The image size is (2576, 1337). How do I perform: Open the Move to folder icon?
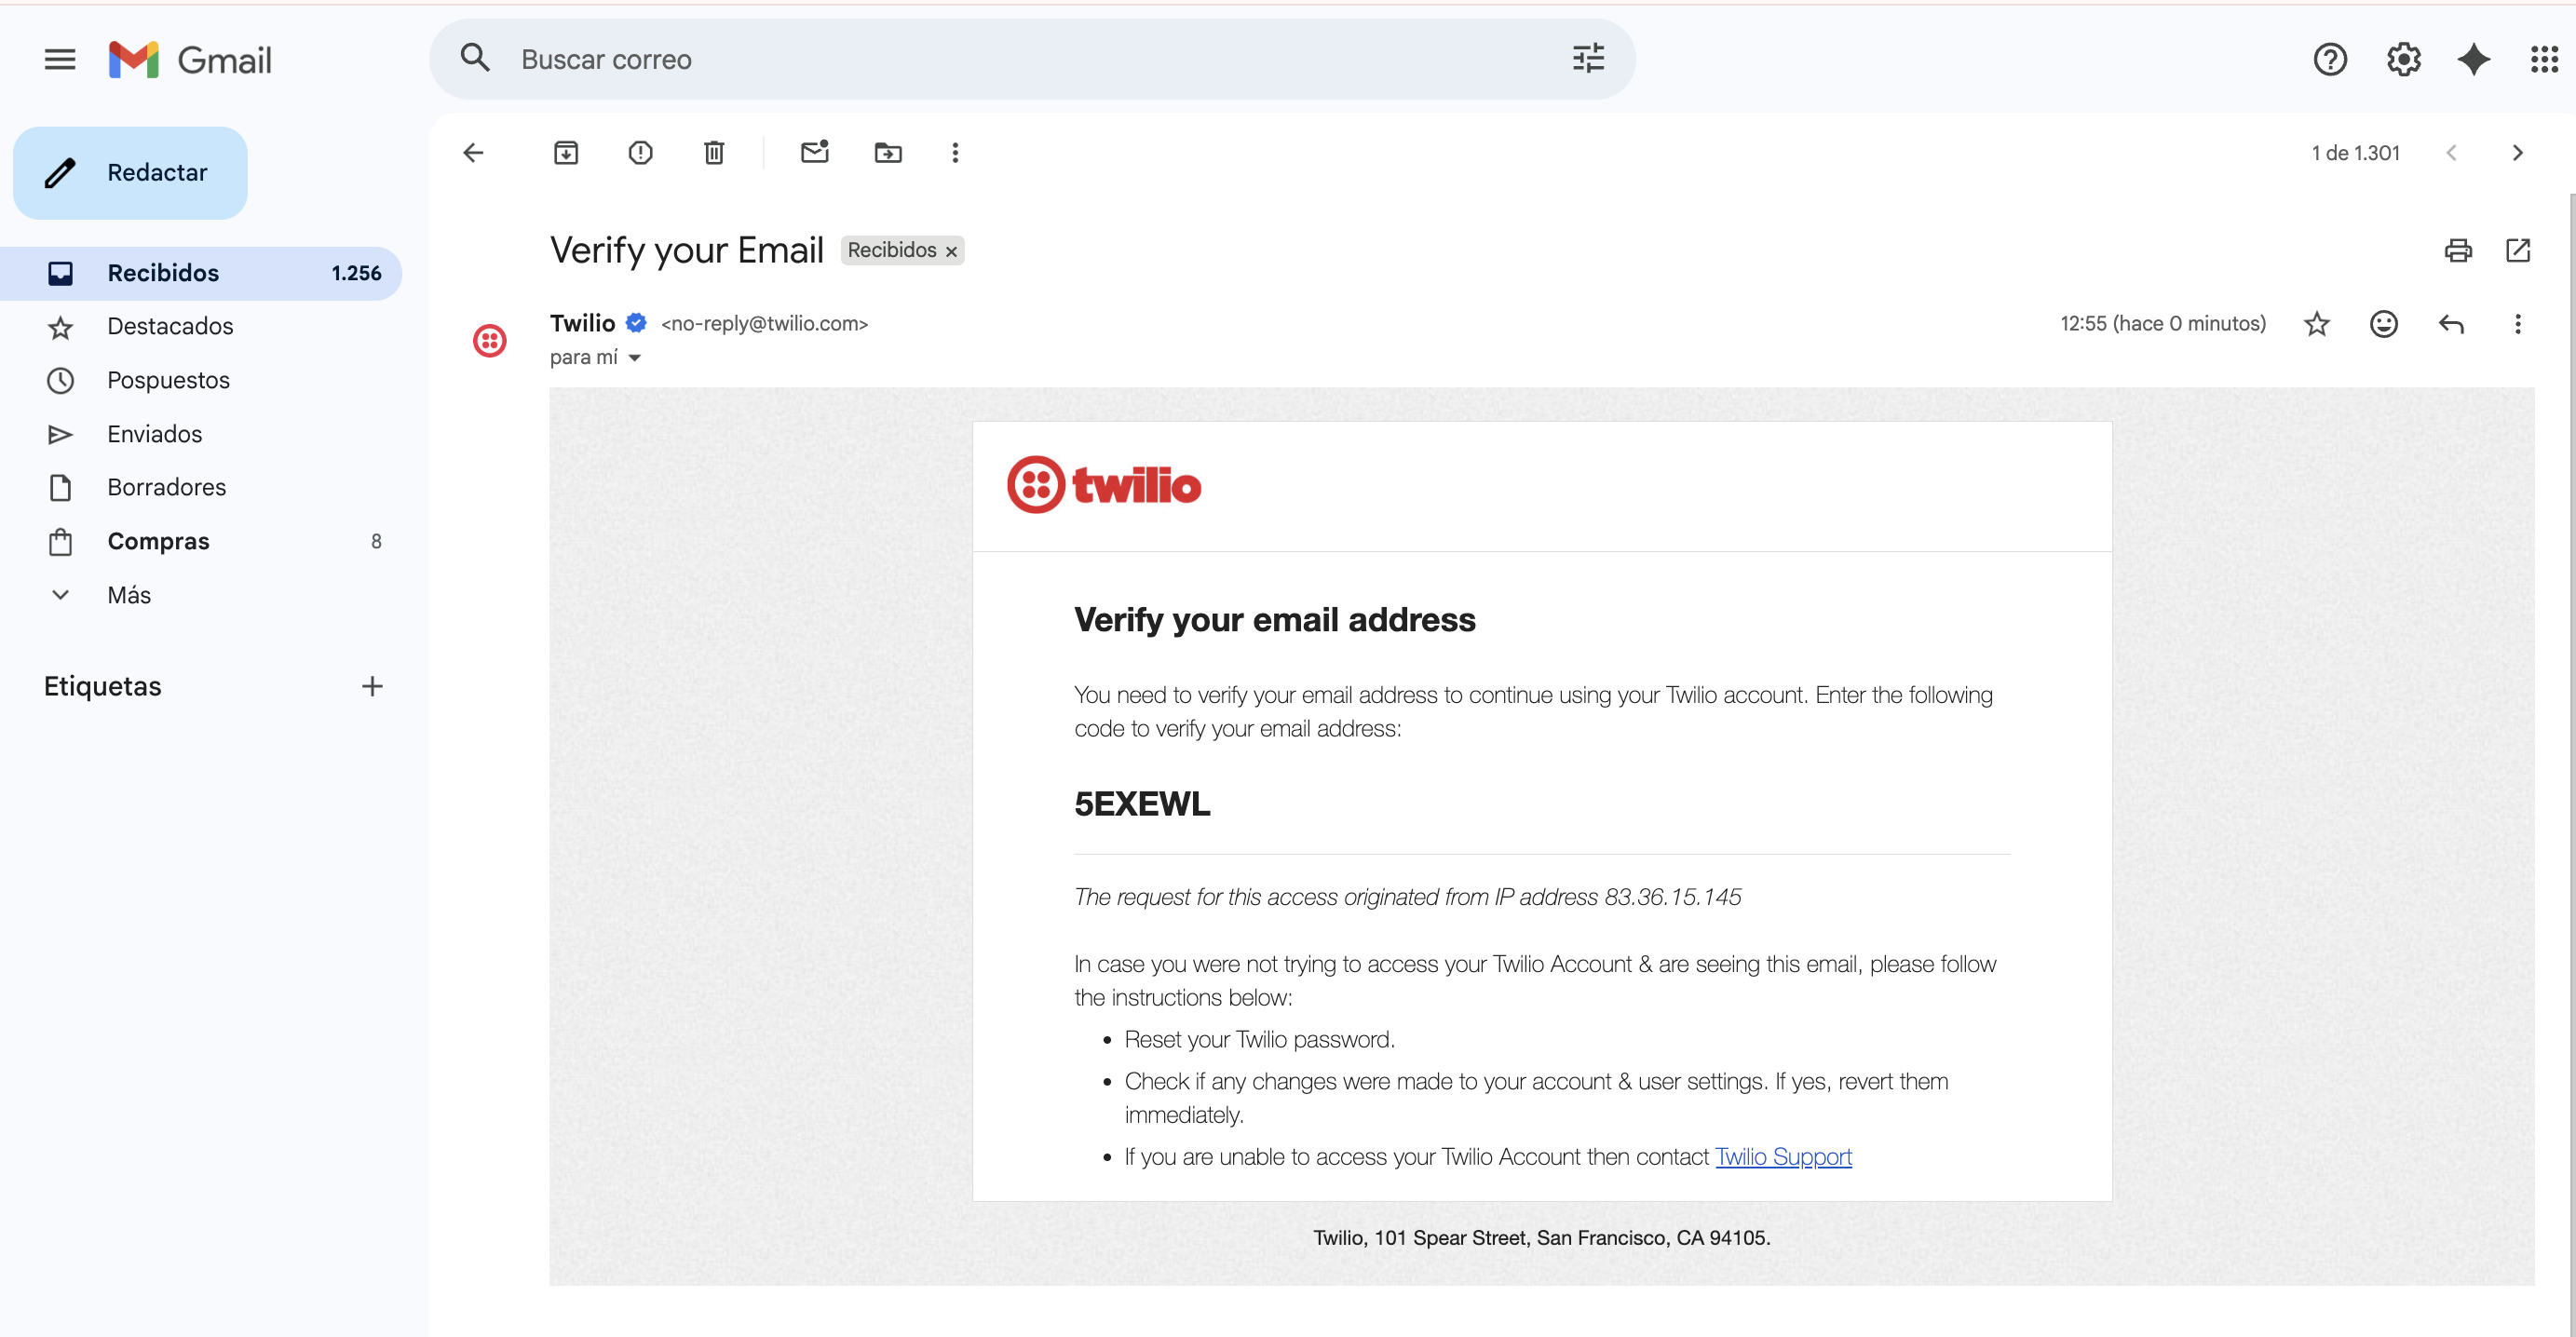(x=888, y=153)
